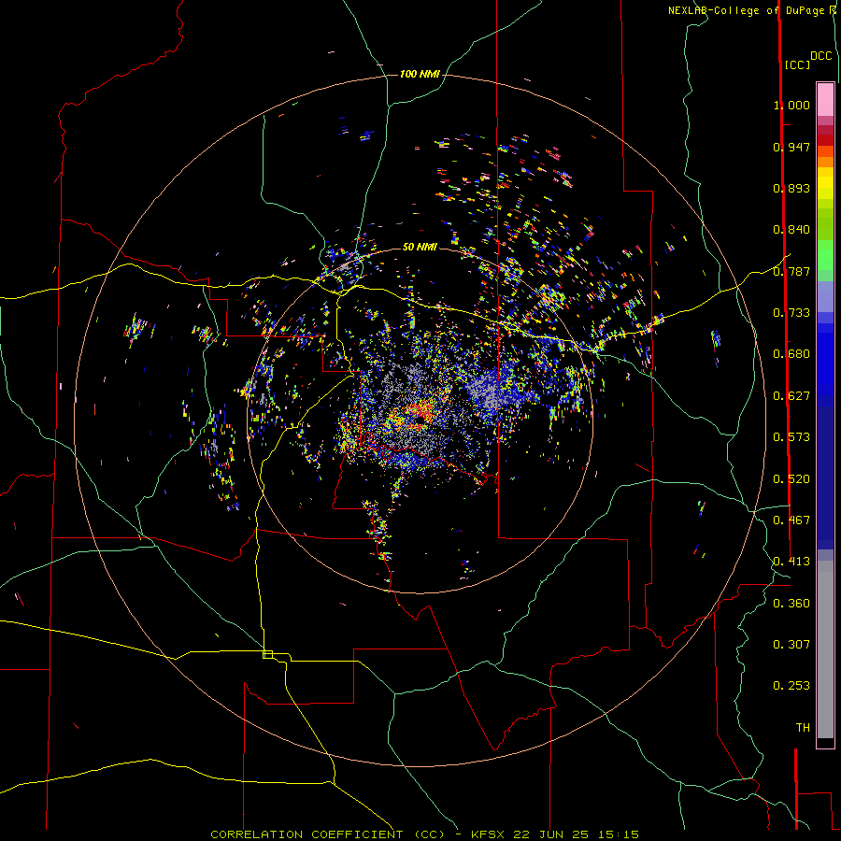This screenshot has width=841, height=841.
Task: Click the 0.467 scale value
Action: click(791, 520)
